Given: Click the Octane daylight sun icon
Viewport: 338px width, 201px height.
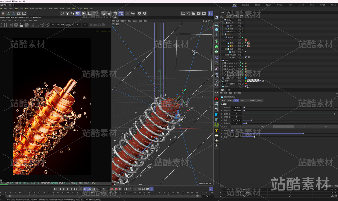Looking at the screenshot, I should tap(217, 130).
